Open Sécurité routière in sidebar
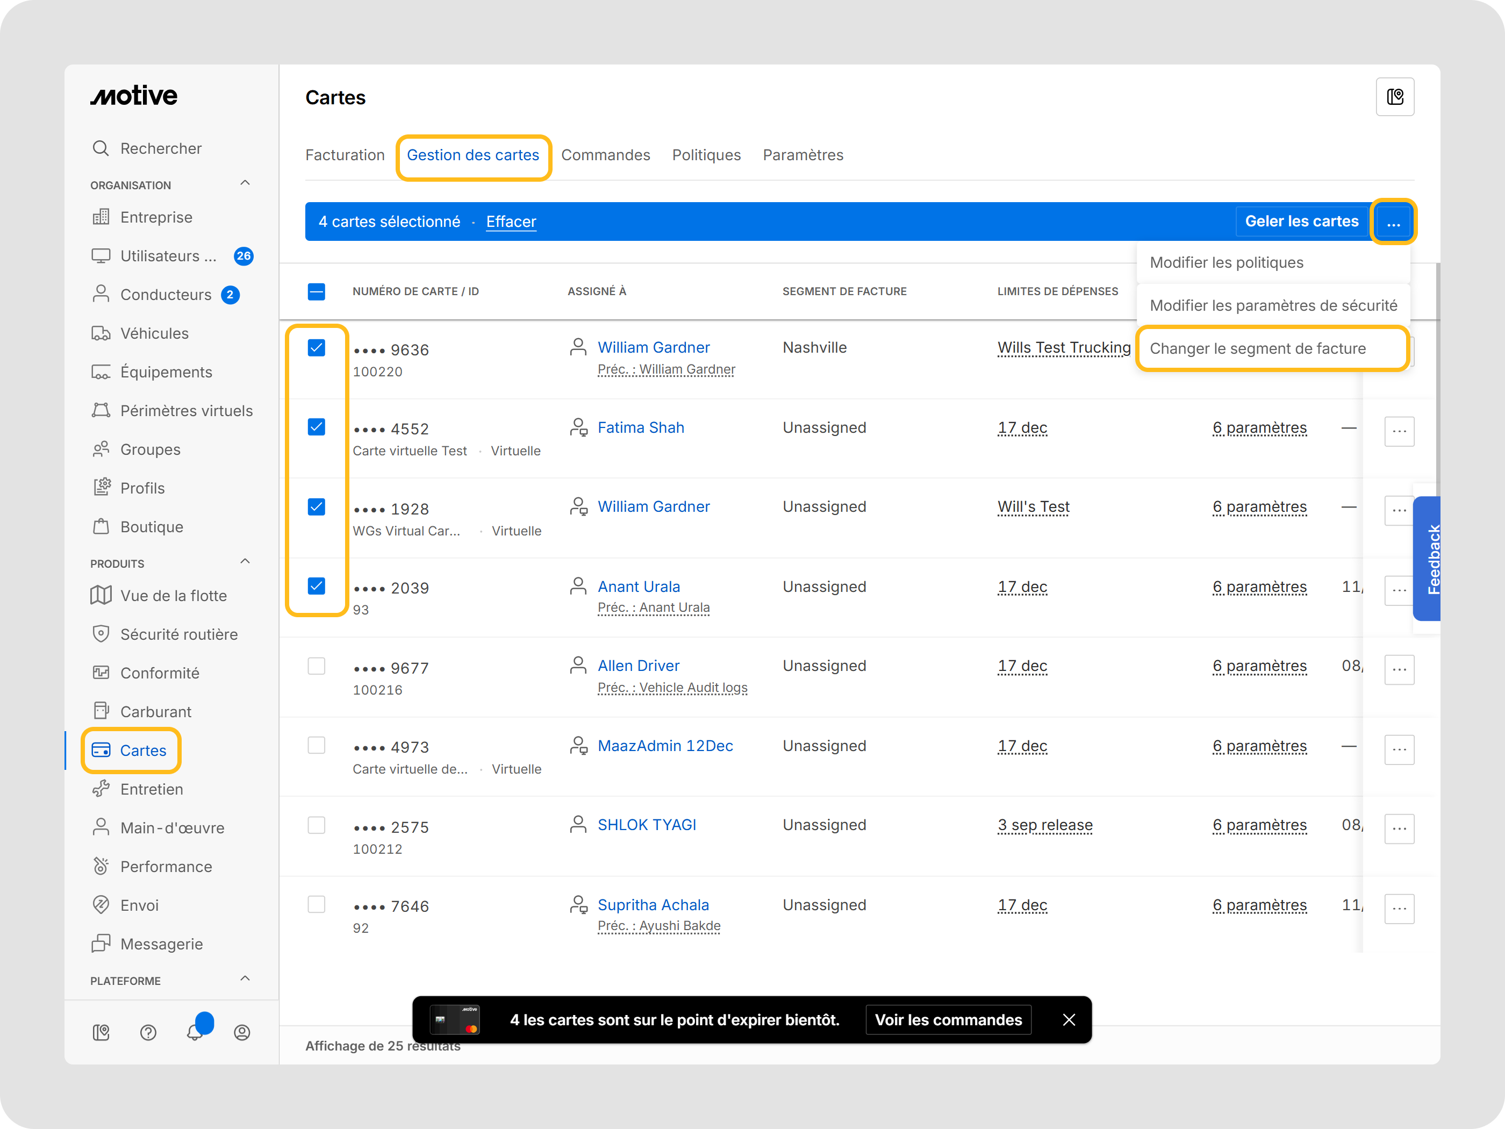The width and height of the screenshot is (1505, 1129). pos(164,634)
